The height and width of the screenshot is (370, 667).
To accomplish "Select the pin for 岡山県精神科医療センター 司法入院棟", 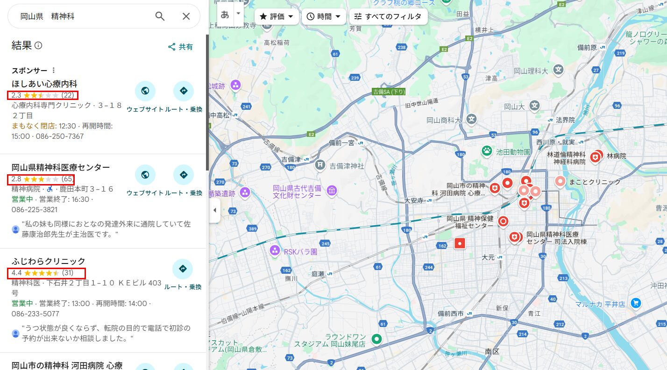I will 515,238.
